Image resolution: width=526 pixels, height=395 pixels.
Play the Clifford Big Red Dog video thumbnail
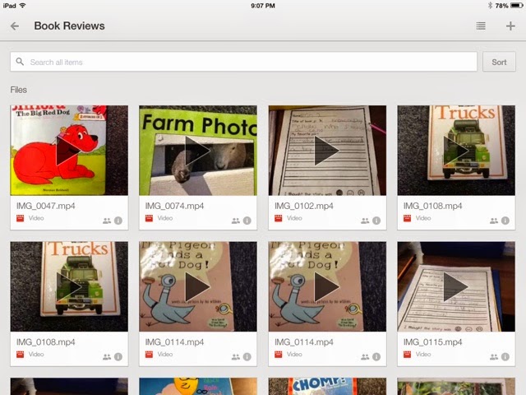pyautogui.click(x=69, y=151)
